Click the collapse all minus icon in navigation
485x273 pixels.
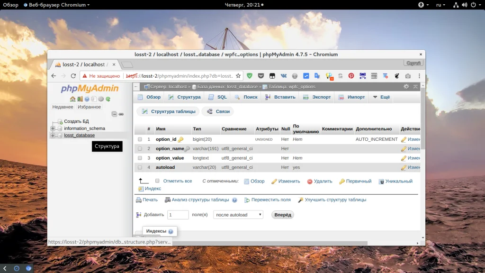click(115, 114)
